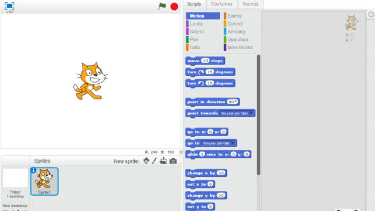
Task: Click the green flag to start
Action: coord(162,6)
